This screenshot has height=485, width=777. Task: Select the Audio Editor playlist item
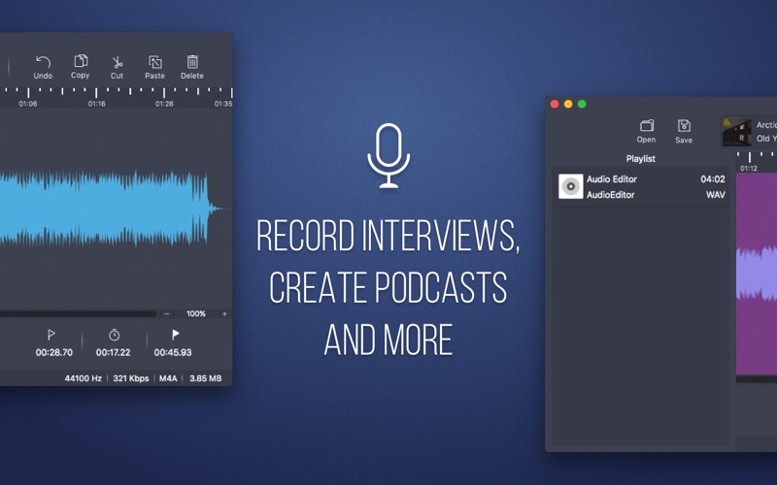[x=641, y=186]
